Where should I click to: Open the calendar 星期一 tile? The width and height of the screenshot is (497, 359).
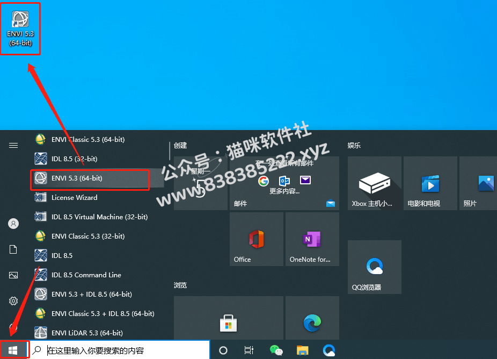(x=201, y=183)
